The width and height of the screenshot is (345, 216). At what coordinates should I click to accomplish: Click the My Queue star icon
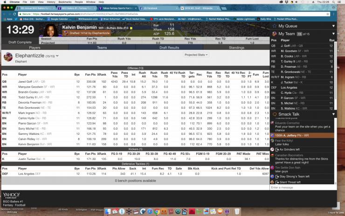click(275, 26)
